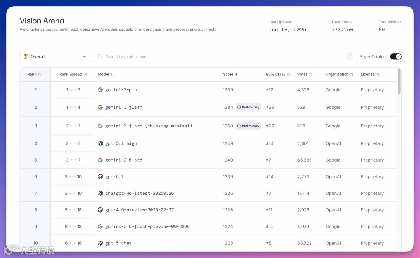Click OpenAI organization in gpt-5.1-high row
Screen dimensions: 420x258
[333, 143]
